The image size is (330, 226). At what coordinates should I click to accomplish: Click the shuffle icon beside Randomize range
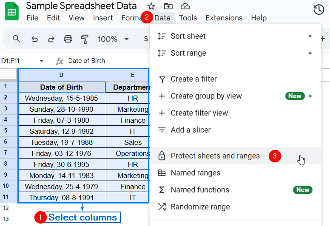pyautogui.click(x=162, y=206)
